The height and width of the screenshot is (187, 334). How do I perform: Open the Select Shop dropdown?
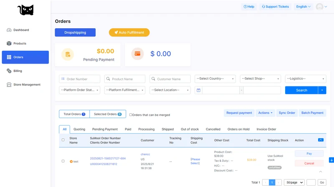(x=260, y=79)
